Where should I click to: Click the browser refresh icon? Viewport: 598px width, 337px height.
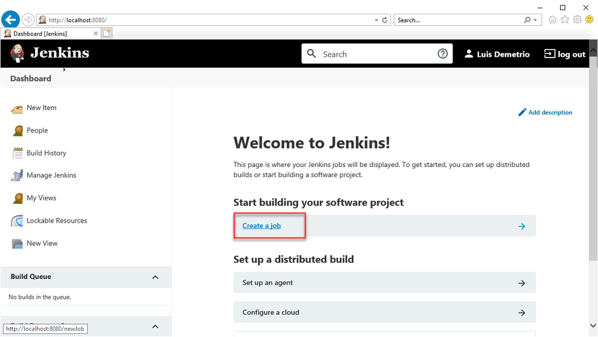pos(385,20)
